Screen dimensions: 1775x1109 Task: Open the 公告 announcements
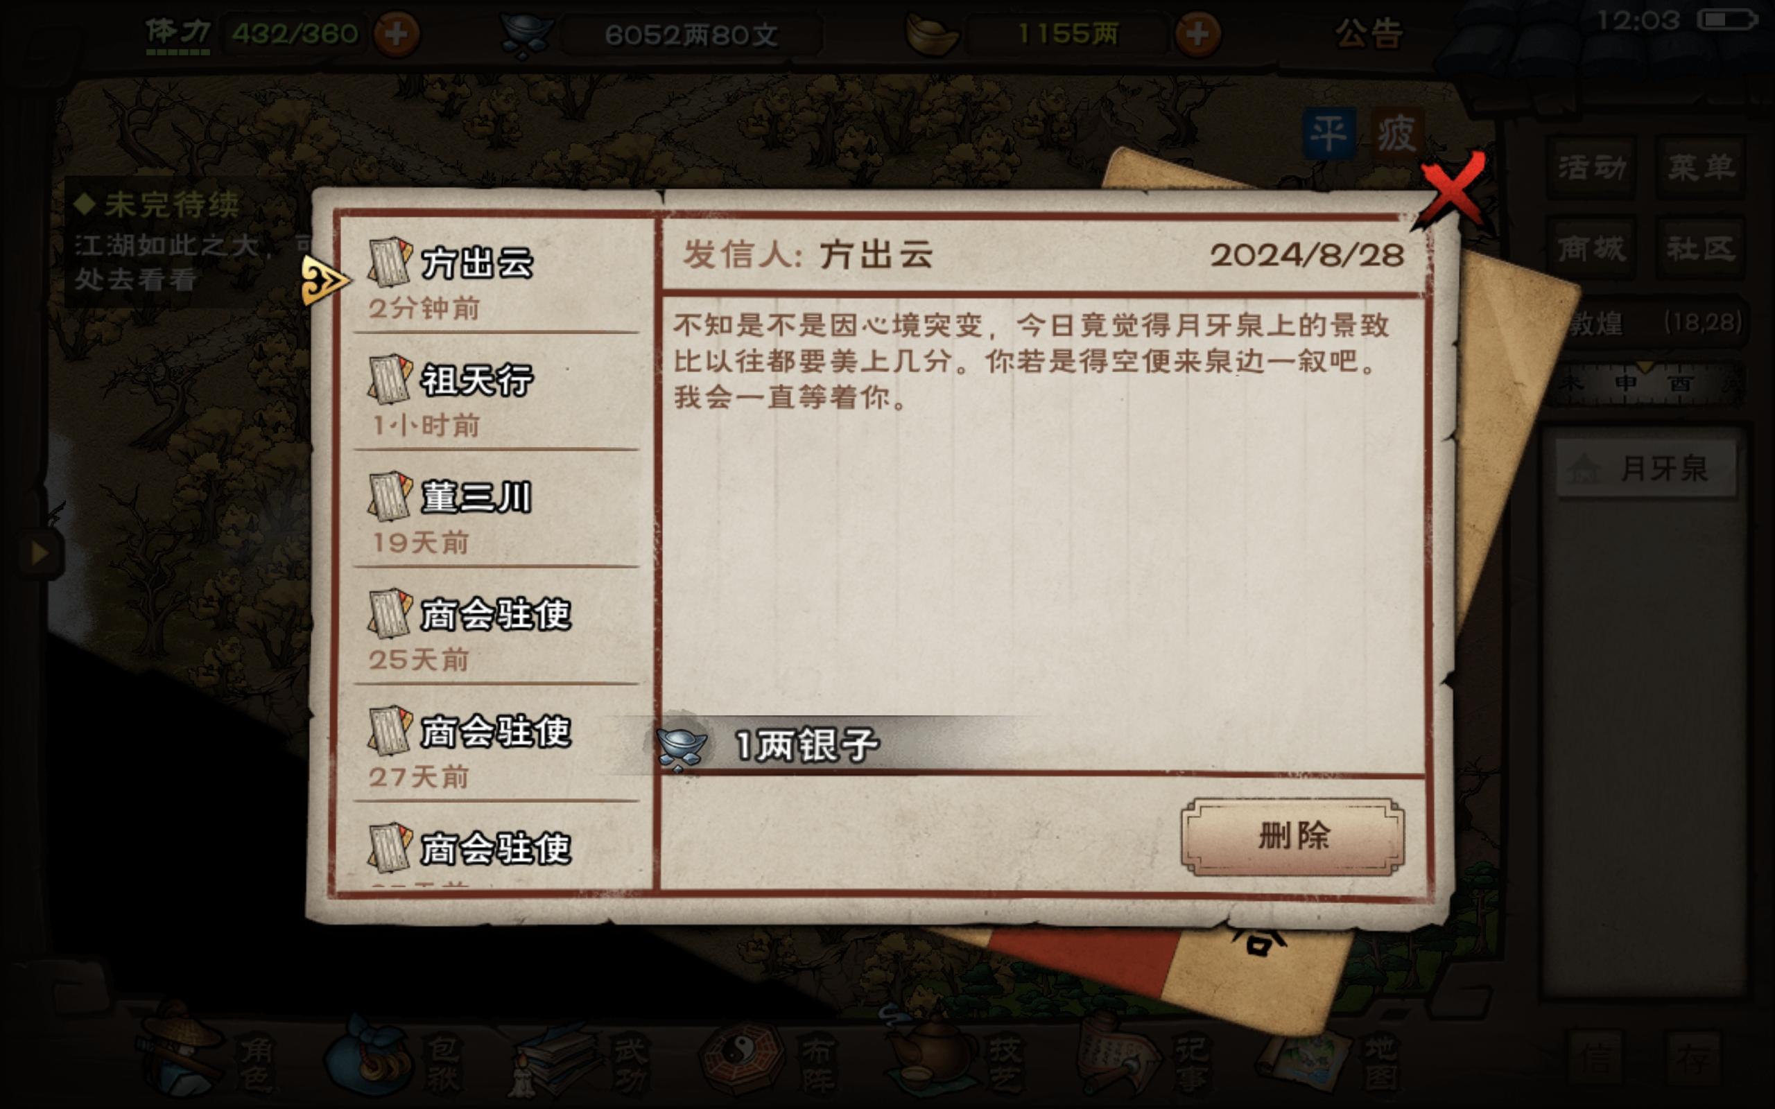click(x=1369, y=34)
